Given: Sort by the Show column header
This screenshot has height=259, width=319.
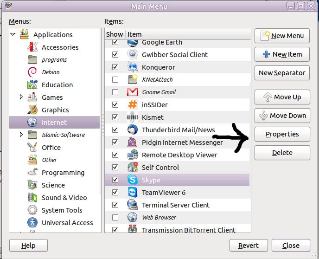Looking at the screenshot, I should 115,34.
